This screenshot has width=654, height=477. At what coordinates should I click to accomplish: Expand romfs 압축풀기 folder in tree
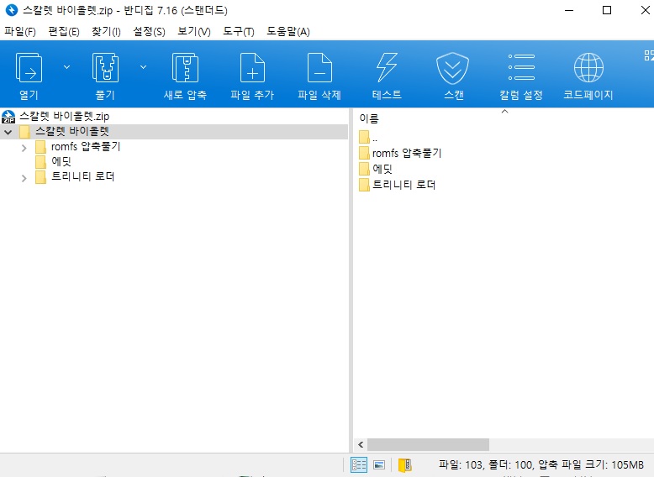tap(24, 148)
